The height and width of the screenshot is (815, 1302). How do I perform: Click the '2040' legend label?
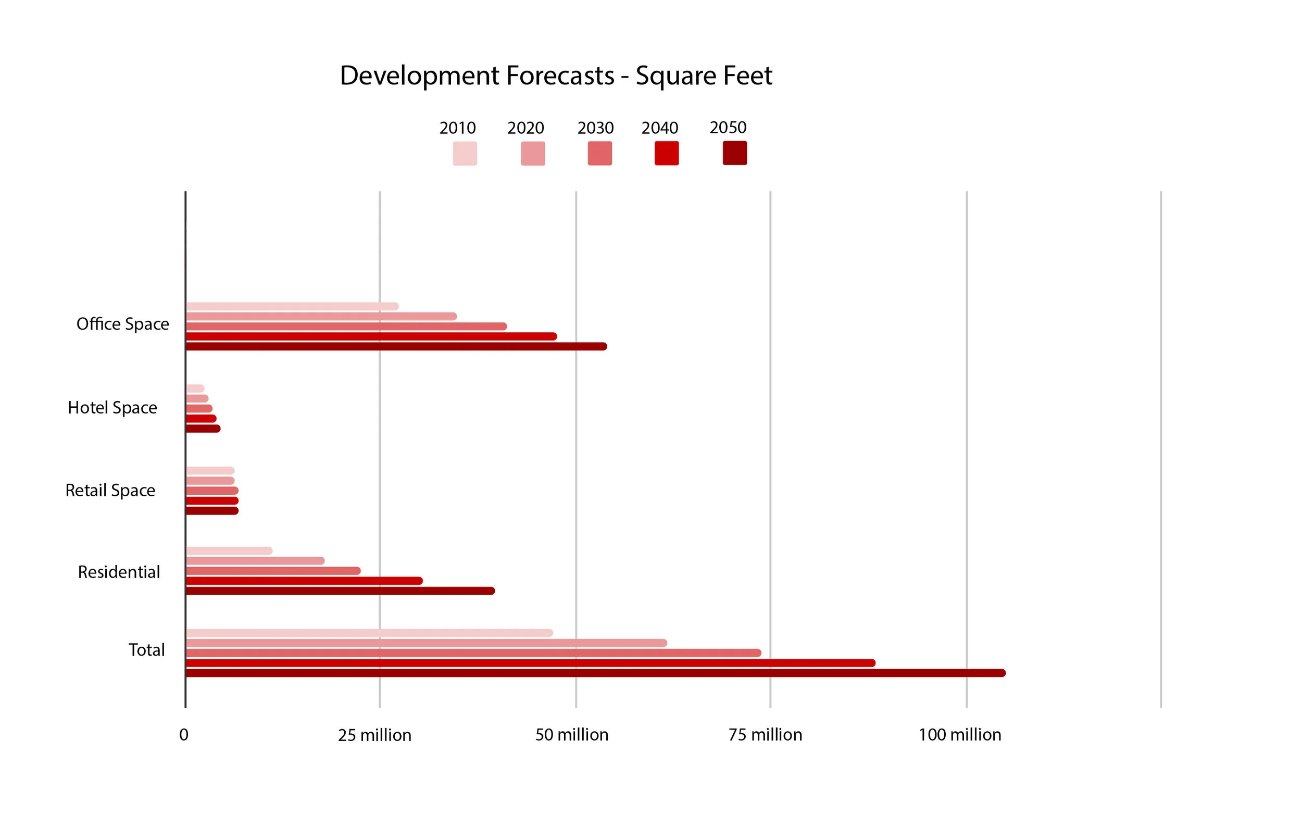click(660, 128)
